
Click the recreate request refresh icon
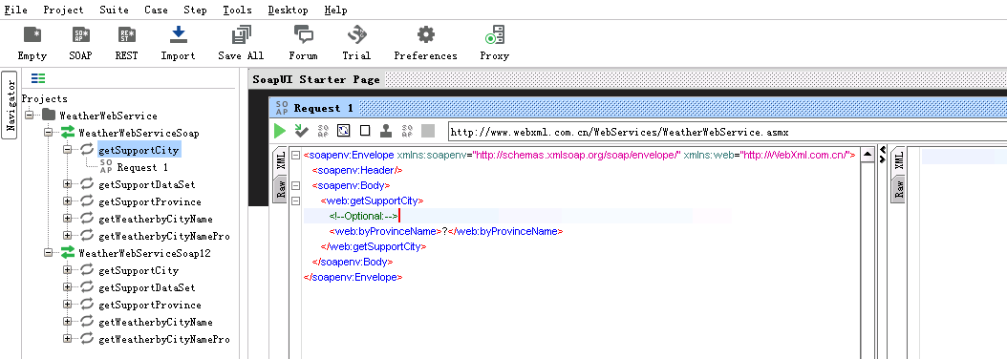[344, 131]
